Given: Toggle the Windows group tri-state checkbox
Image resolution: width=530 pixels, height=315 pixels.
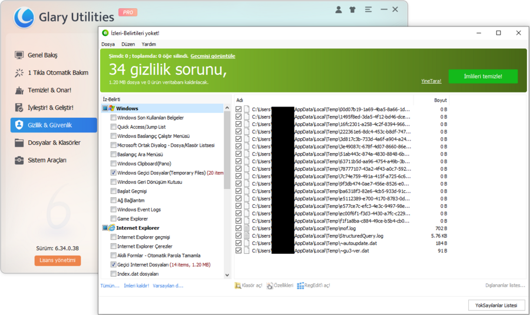Looking at the screenshot, I should click(x=105, y=108).
